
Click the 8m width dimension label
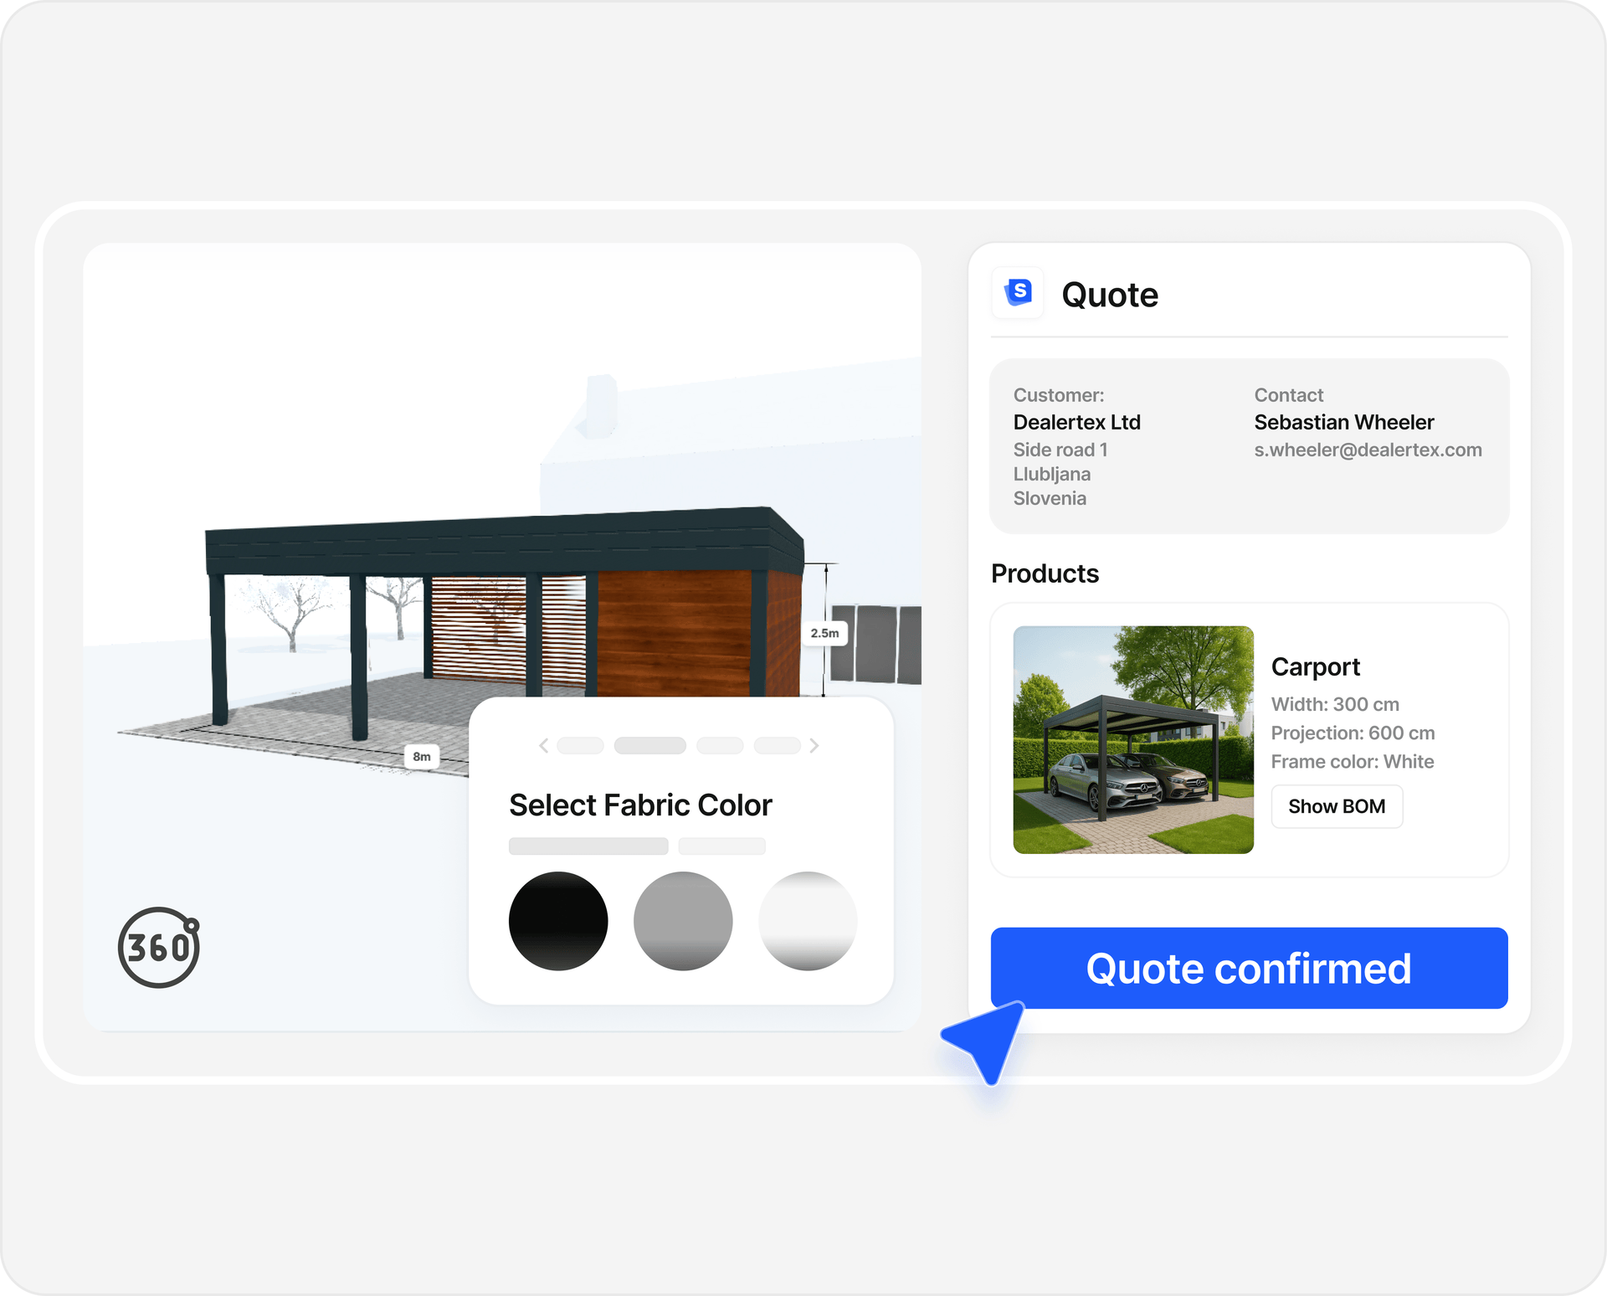pos(422,756)
